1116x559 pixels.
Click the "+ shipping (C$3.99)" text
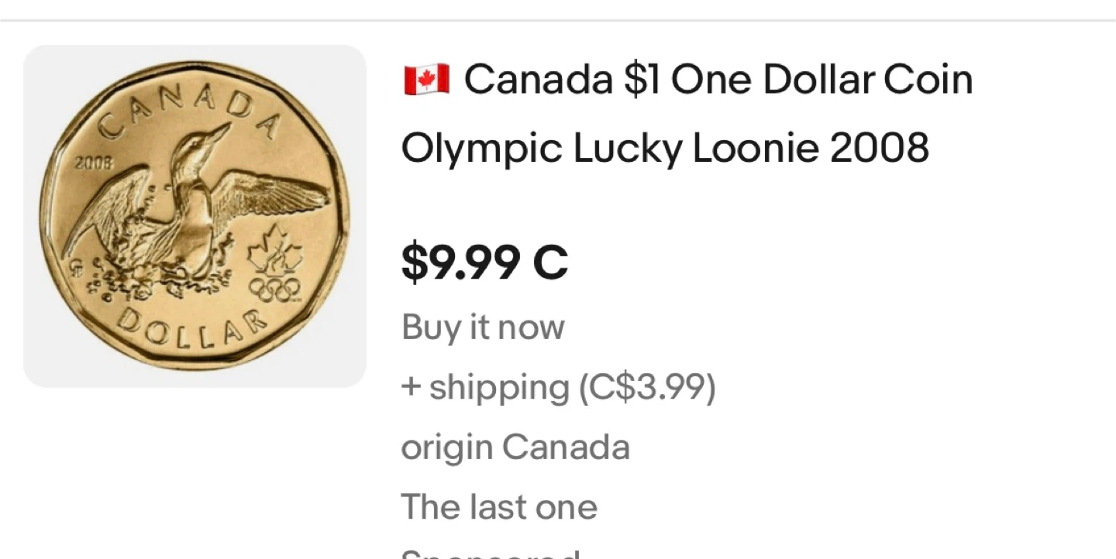click(558, 387)
